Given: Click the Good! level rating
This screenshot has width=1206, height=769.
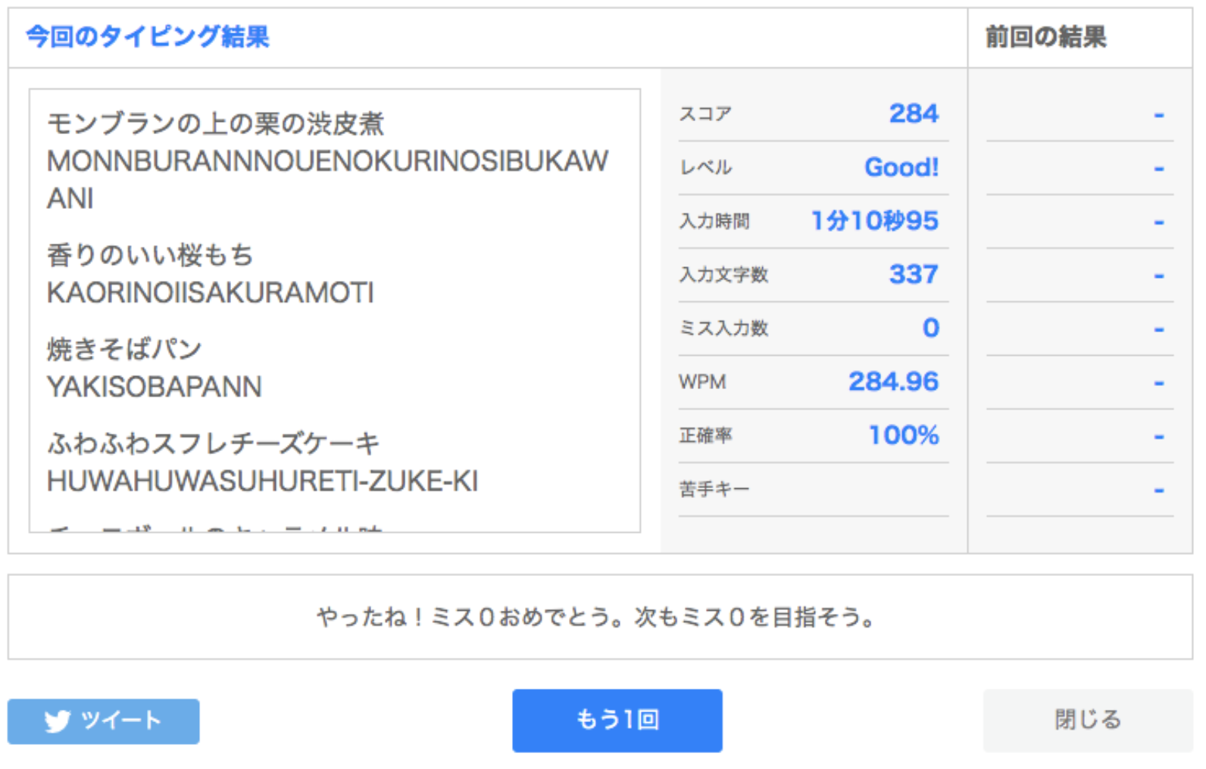Looking at the screenshot, I should pos(901,167).
